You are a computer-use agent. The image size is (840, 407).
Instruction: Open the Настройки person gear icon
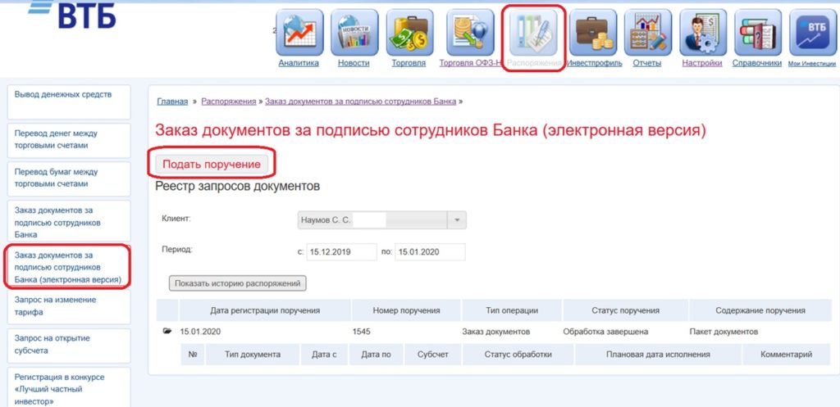click(703, 32)
